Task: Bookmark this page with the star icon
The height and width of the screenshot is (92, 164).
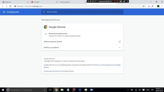Action: point(143,6)
